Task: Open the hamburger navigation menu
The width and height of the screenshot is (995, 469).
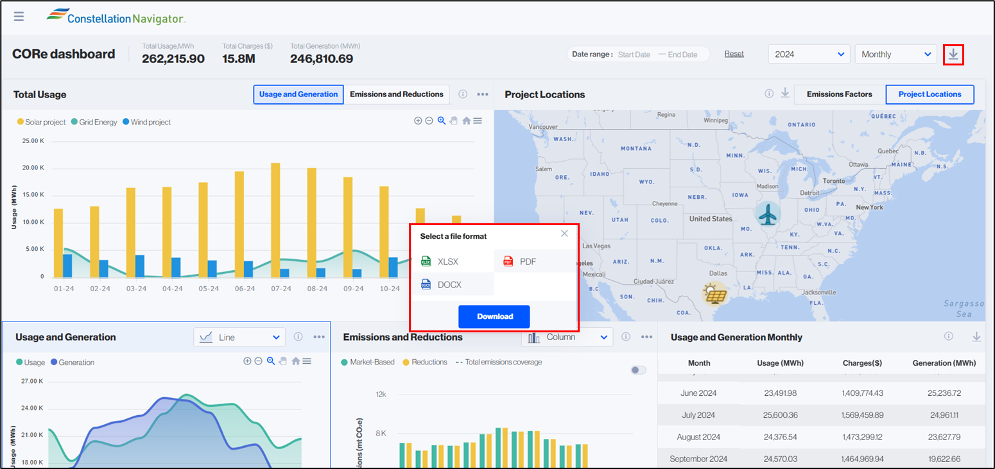Action: (x=19, y=16)
